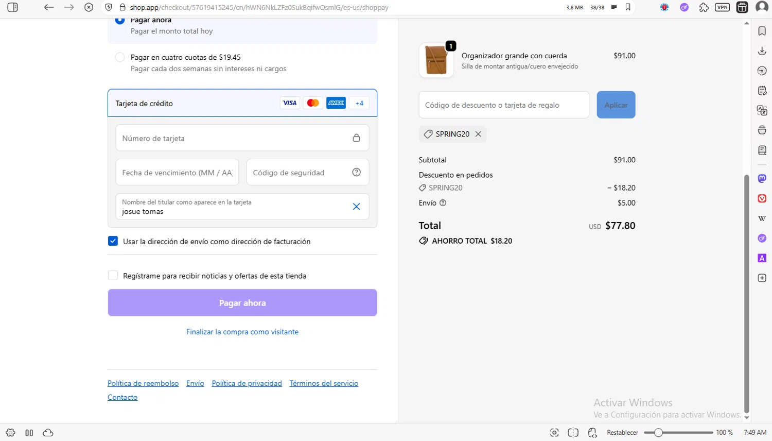Click the Pagar ahora button
Viewport: 772px width, 441px height.
(x=242, y=302)
